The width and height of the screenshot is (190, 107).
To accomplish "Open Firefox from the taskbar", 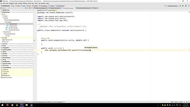I will click(7, 105).
